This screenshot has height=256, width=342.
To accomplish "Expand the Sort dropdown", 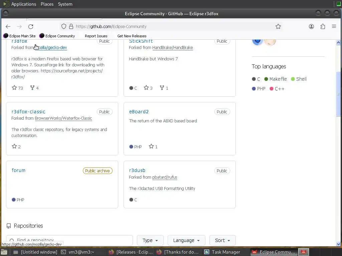I will [222, 240].
